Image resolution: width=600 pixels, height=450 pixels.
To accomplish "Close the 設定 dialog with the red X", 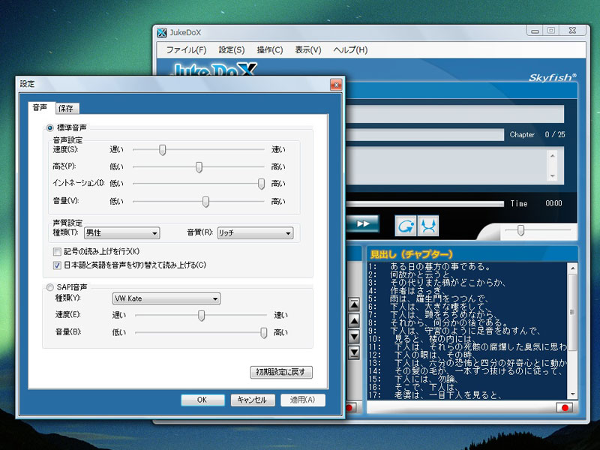I will coord(336,85).
